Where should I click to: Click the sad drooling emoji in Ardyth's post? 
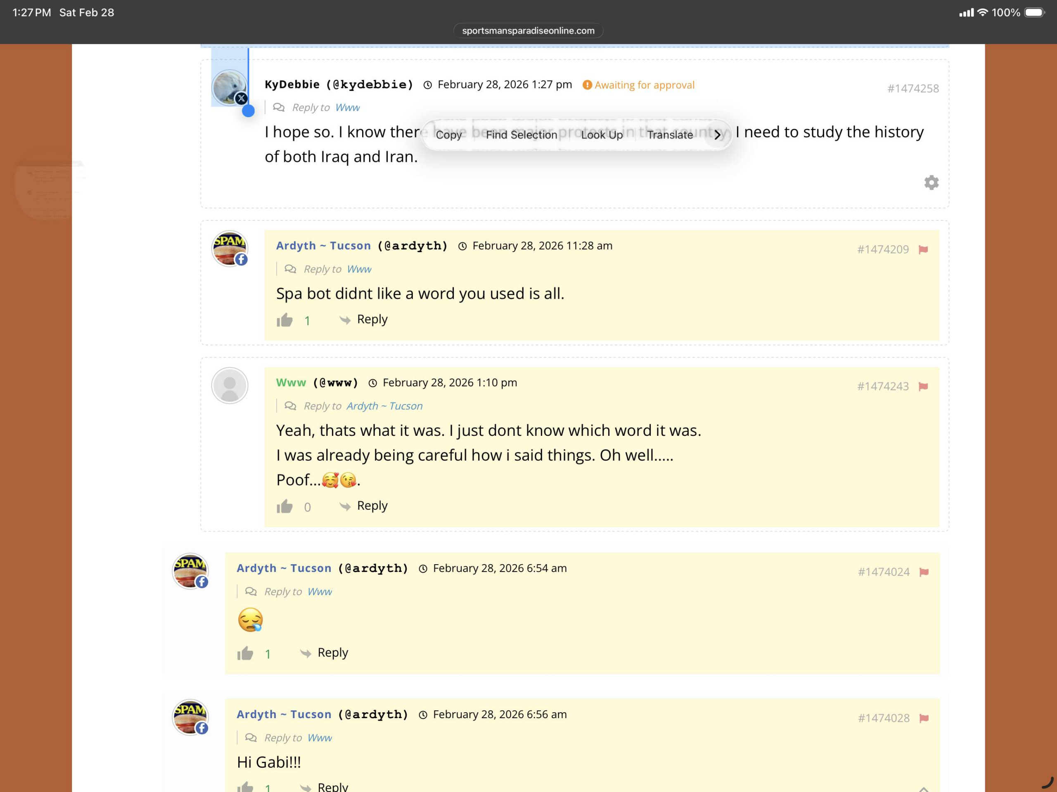250,620
